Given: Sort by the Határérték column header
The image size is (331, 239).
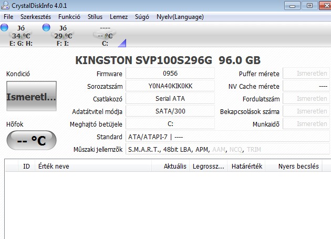Looking at the screenshot, I should click(x=246, y=166).
